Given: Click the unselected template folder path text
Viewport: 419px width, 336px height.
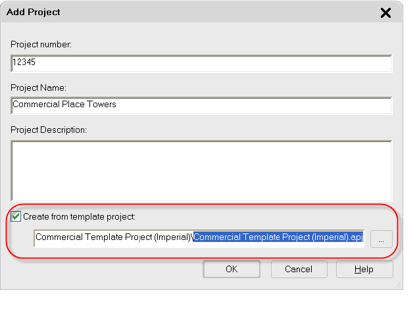Looking at the screenshot, I should point(113,237).
